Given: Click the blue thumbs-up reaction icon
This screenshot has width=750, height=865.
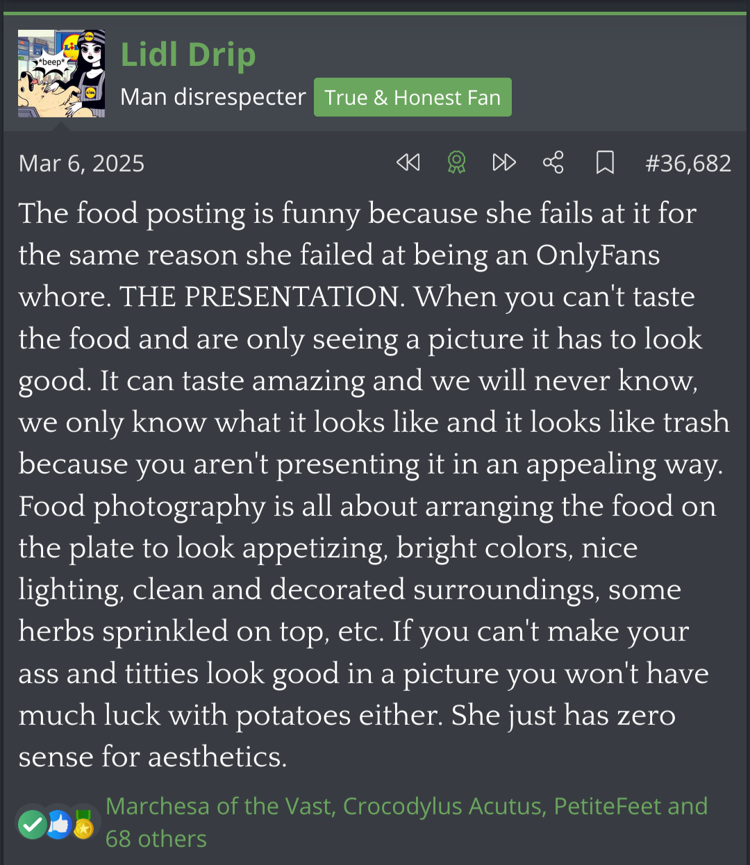Looking at the screenshot, I should click(x=59, y=825).
